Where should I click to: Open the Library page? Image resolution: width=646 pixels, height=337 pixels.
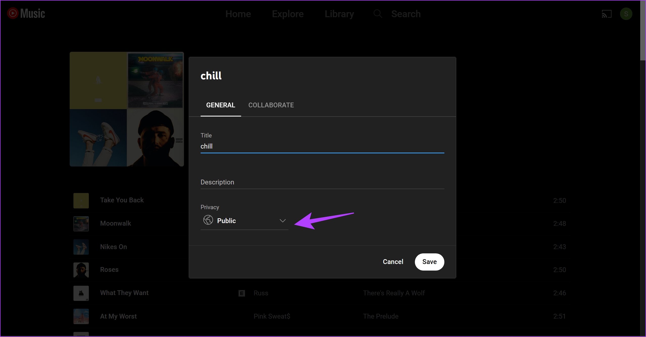pos(339,14)
